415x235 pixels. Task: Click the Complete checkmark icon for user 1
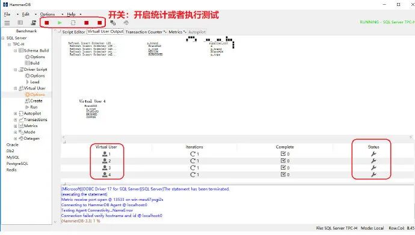283,153
